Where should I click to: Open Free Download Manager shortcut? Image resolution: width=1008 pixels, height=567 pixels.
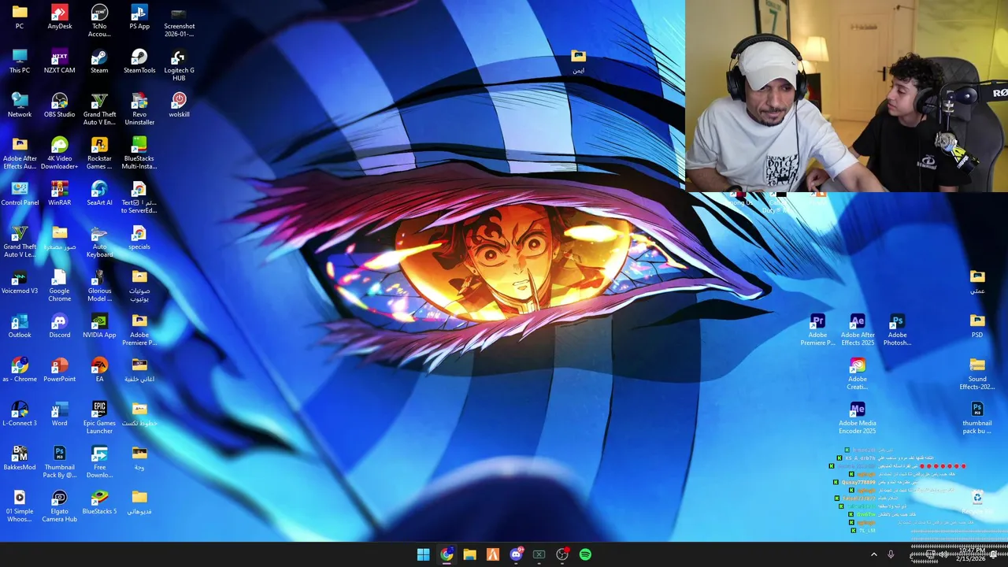(x=99, y=461)
